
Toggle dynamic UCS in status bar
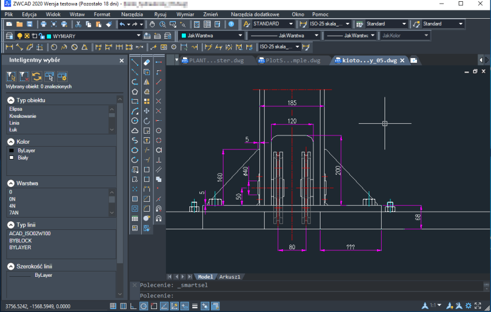[174, 306]
